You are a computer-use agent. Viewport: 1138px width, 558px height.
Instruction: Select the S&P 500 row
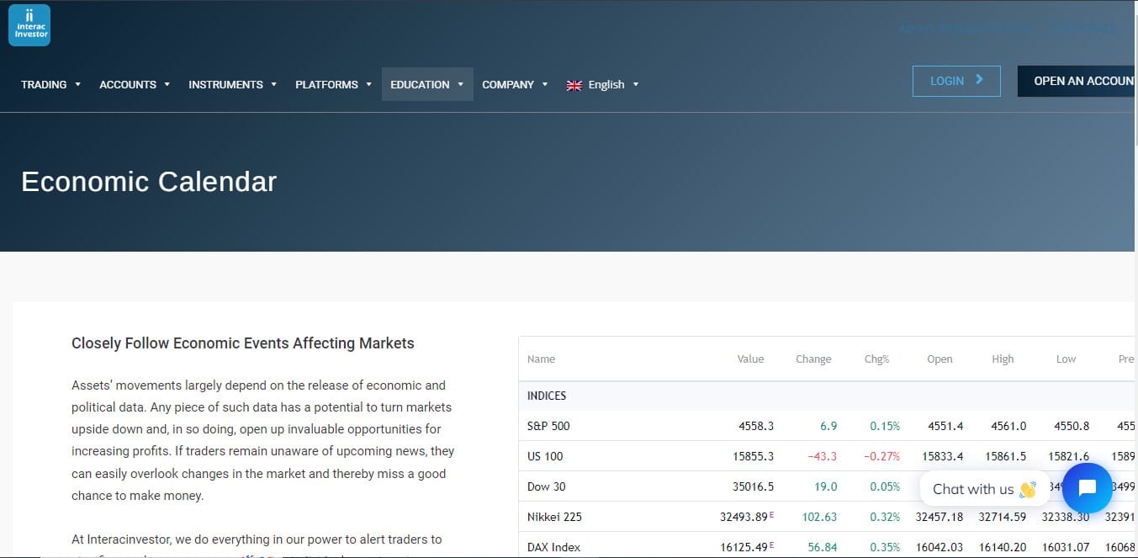click(x=828, y=426)
